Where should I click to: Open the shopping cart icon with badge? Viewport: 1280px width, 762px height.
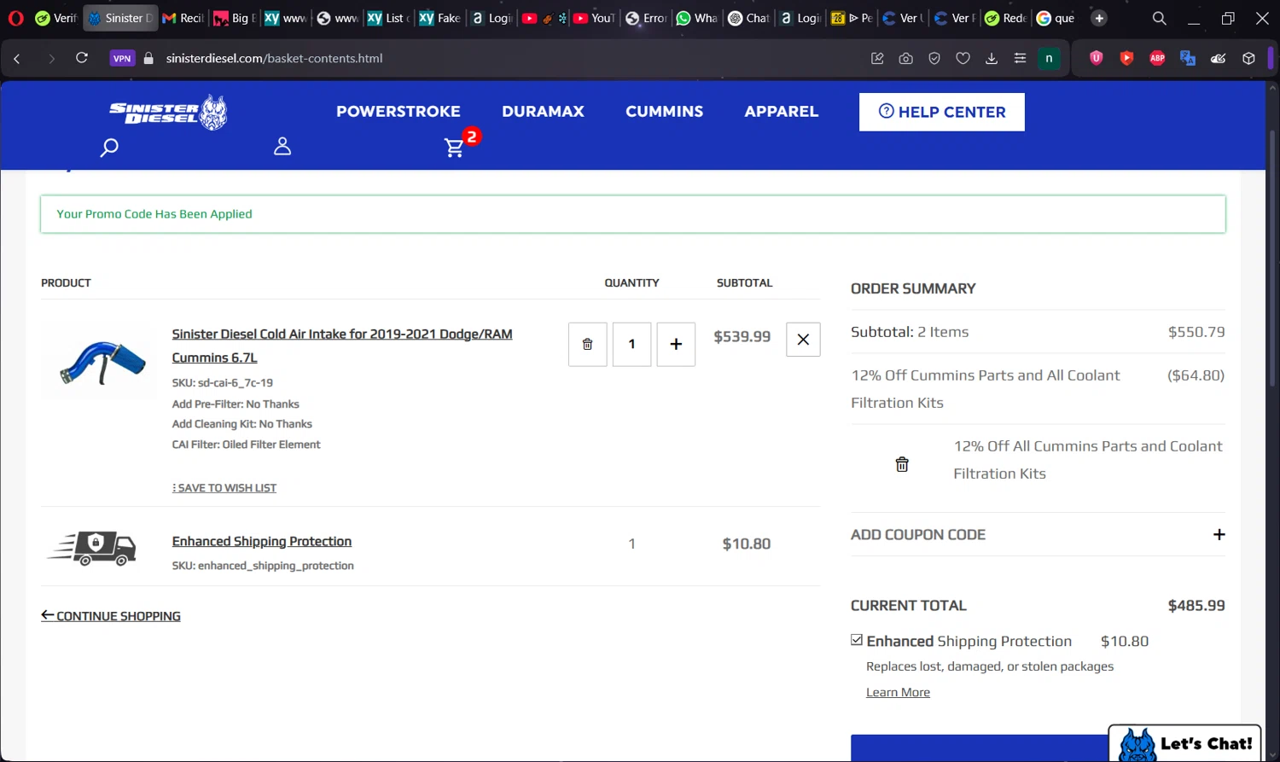point(460,143)
